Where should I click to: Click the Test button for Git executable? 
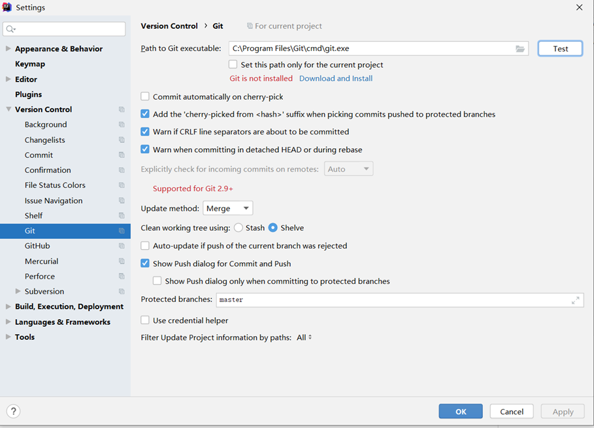(560, 49)
